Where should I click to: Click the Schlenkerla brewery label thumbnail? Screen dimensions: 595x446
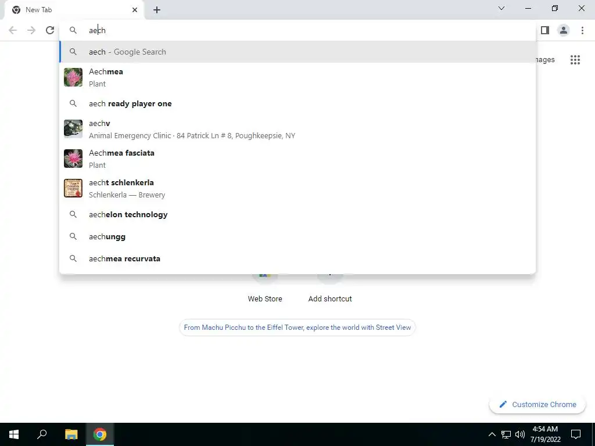(73, 189)
